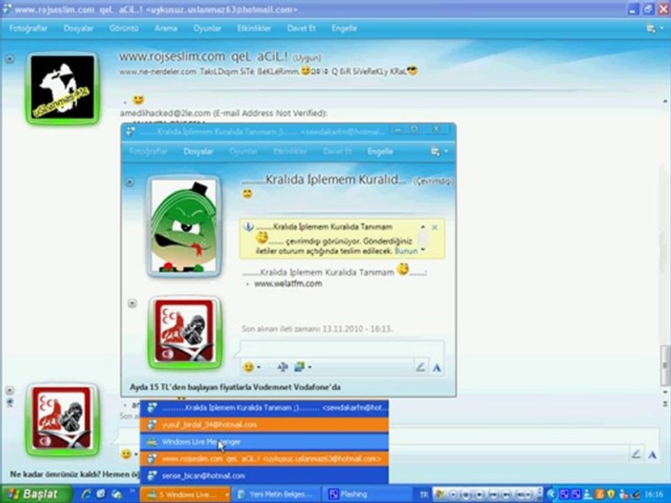
Task: Click the uSLanmaz63 contact avatar
Action: pyautogui.click(x=62, y=88)
